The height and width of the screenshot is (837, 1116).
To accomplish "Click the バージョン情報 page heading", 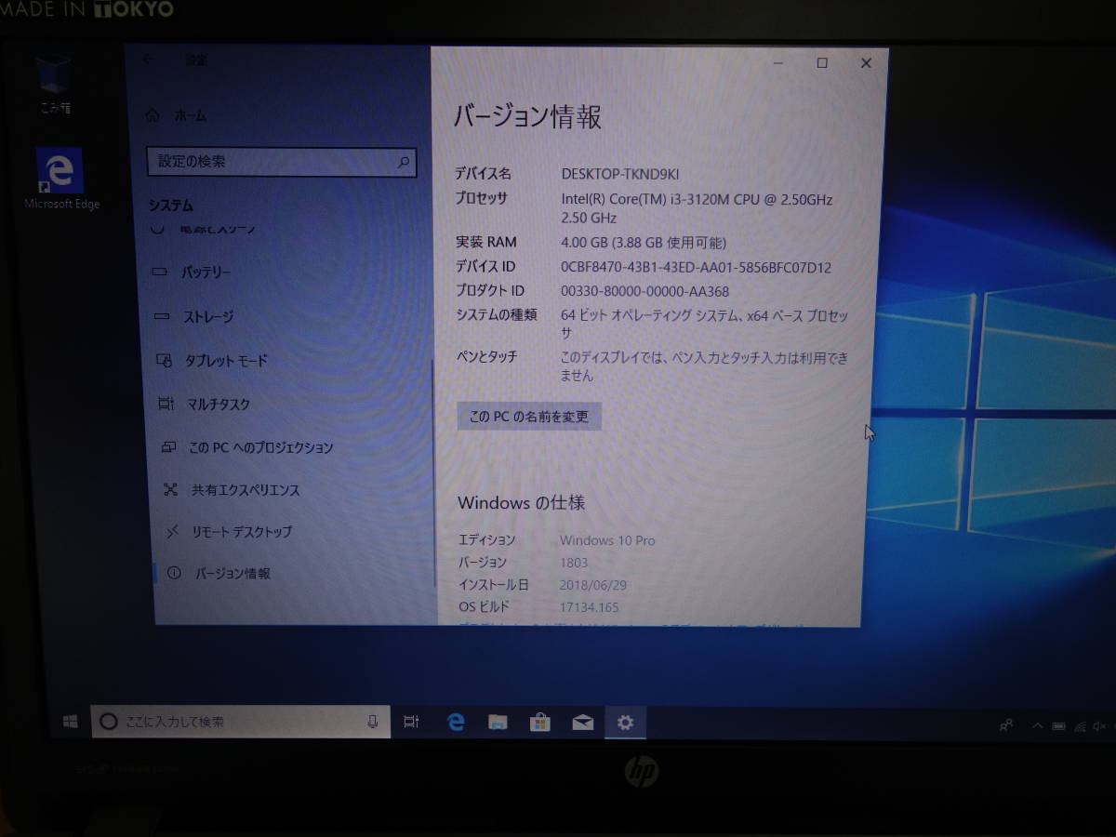I will 527,117.
